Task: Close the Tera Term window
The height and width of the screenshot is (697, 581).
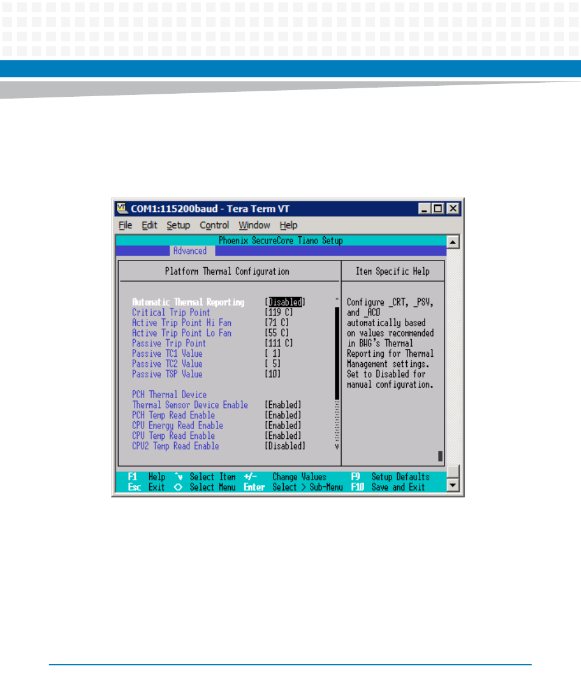Action: [453, 208]
